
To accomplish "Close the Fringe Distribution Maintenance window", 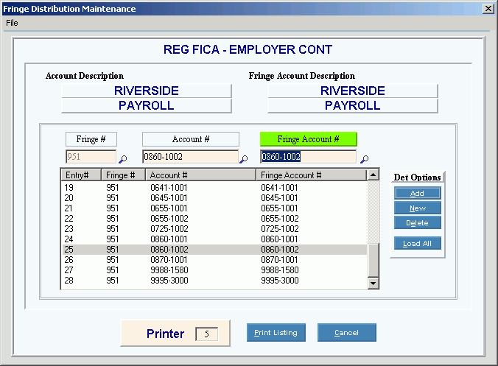I will (488, 9).
